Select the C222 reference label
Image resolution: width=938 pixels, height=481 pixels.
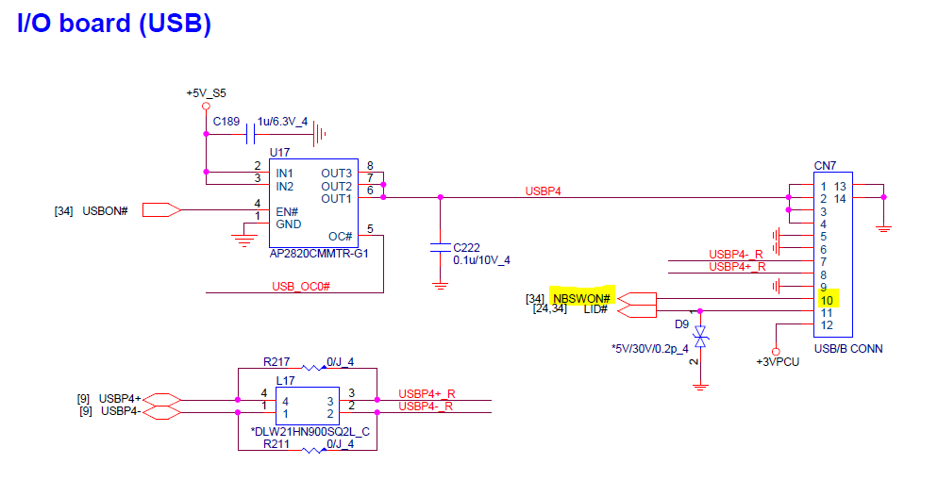[x=466, y=247]
